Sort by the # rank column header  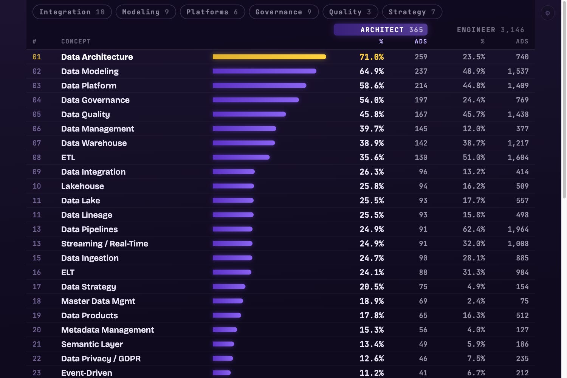(x=34, y=41)
